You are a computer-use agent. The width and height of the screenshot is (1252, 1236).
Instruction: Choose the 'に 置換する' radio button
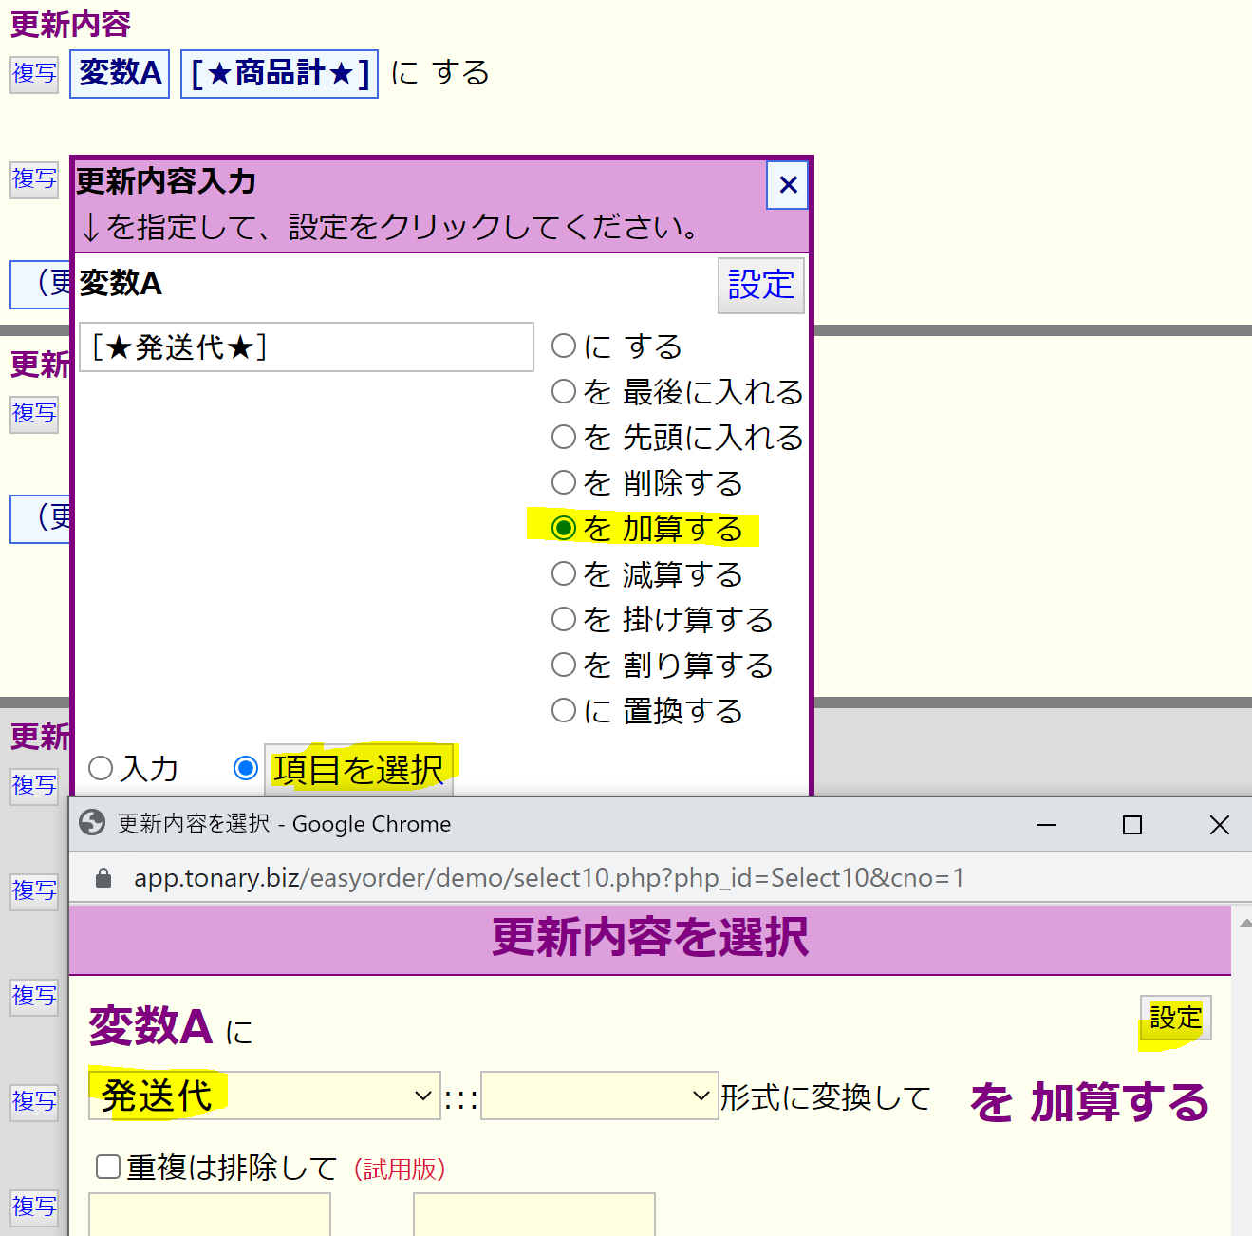tap(564, 711)
